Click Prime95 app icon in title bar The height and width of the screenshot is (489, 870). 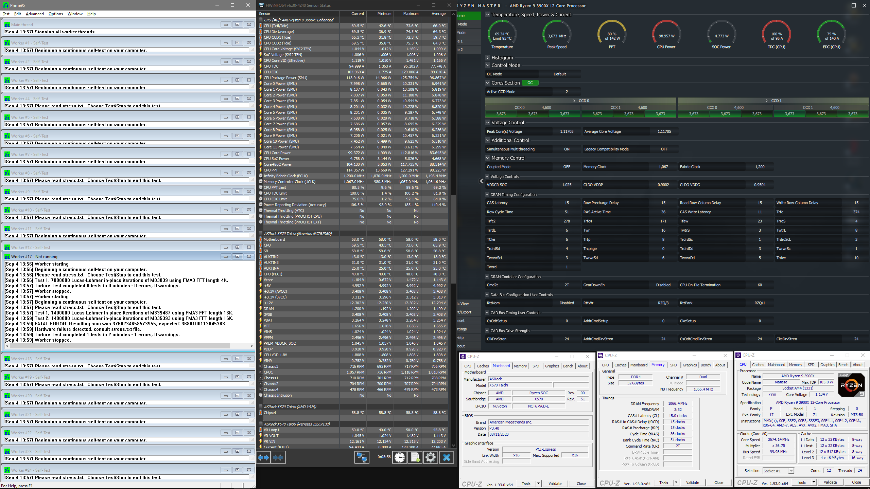click(x=5, y=5)
